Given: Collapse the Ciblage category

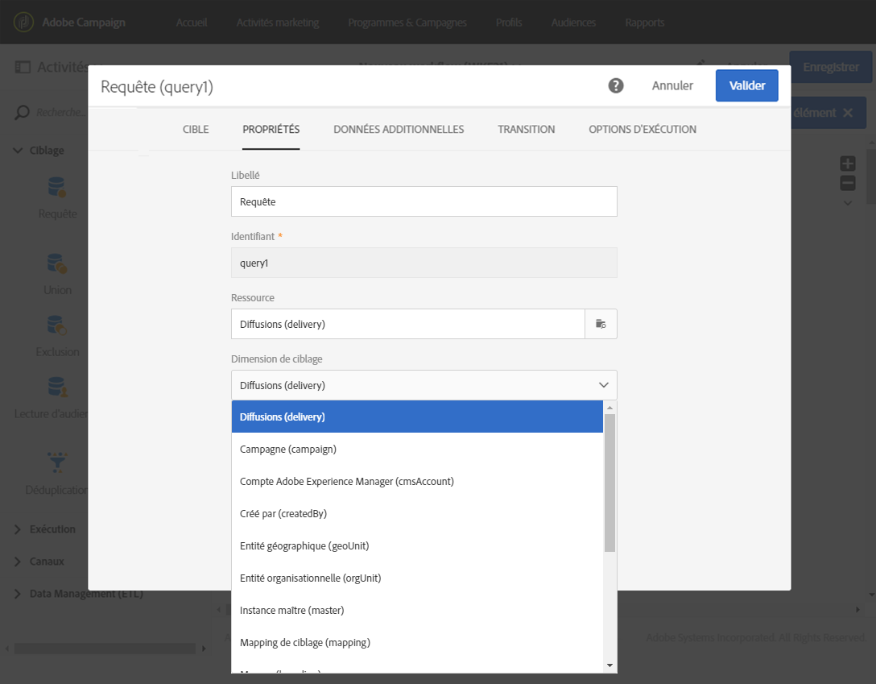Looking at the screenshot, I should (x=19, y=151).
